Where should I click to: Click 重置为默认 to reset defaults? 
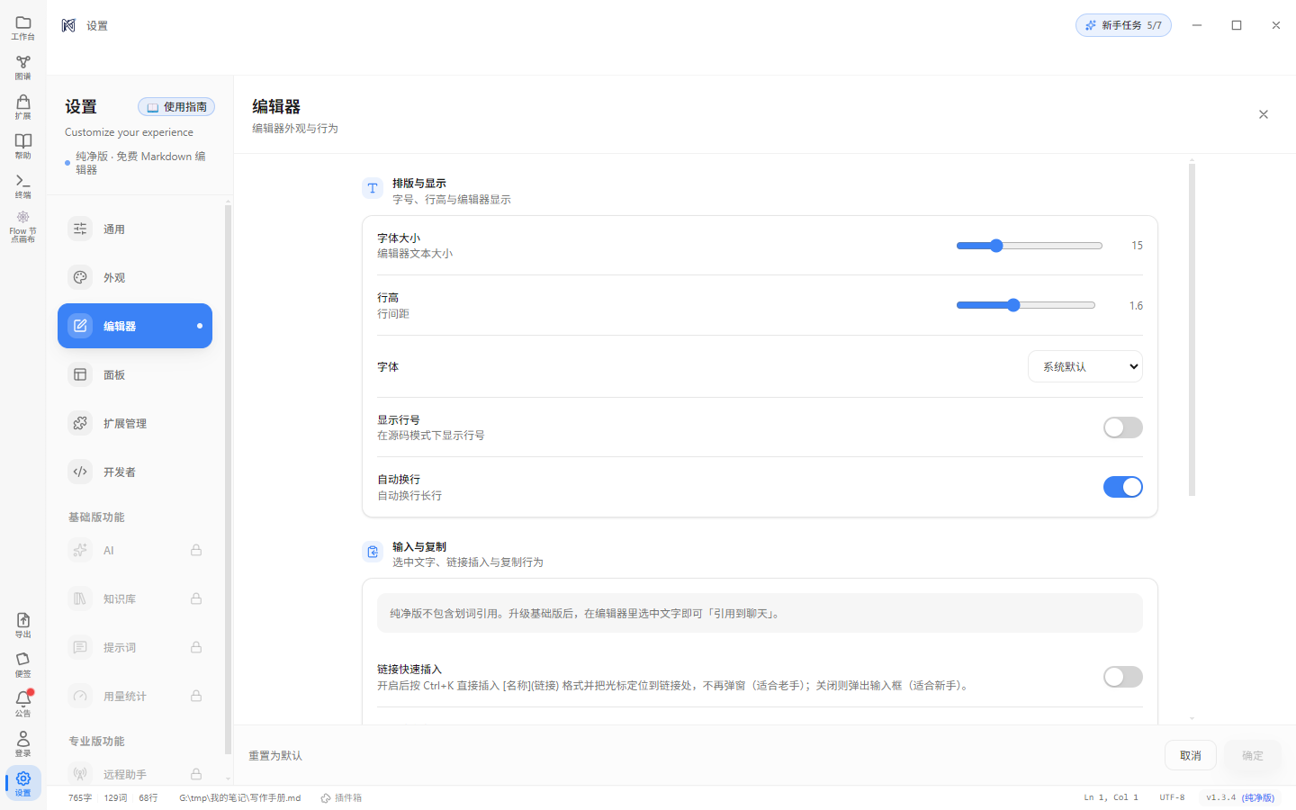coord(275,756)
